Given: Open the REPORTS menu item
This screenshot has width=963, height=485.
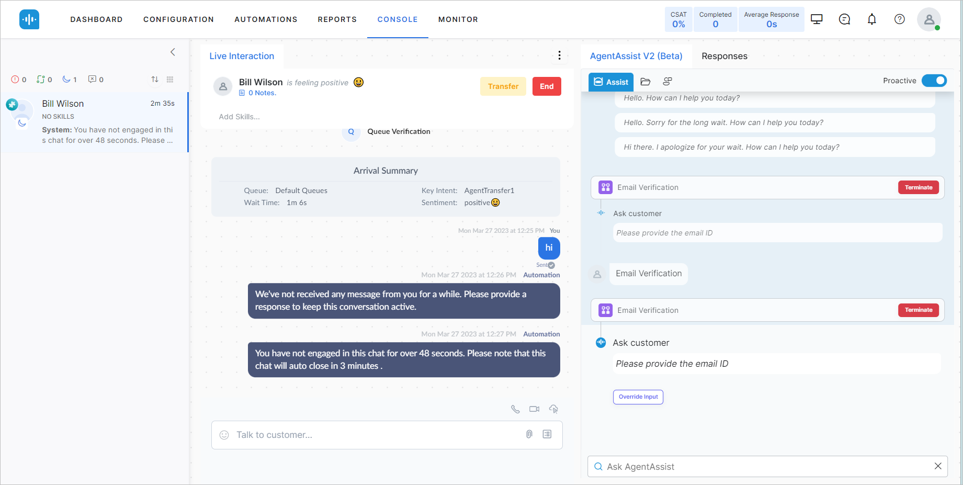Looking at the screenshot, I should point(337,19).
